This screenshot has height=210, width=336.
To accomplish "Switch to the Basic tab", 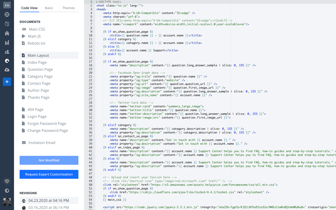I will point(49,8).
